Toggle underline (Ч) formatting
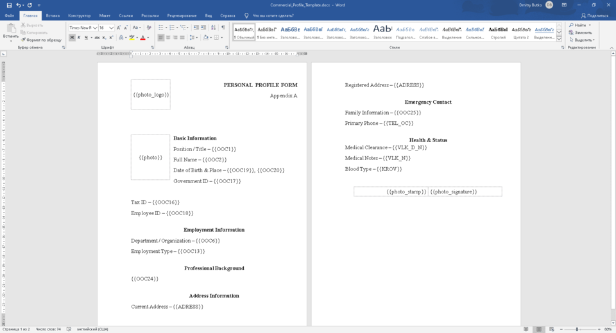The image size is (616, 333). click(86, 38)
